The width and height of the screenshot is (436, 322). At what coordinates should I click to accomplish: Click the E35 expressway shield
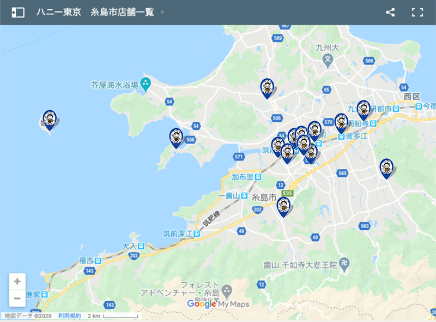tap(288, 193)
